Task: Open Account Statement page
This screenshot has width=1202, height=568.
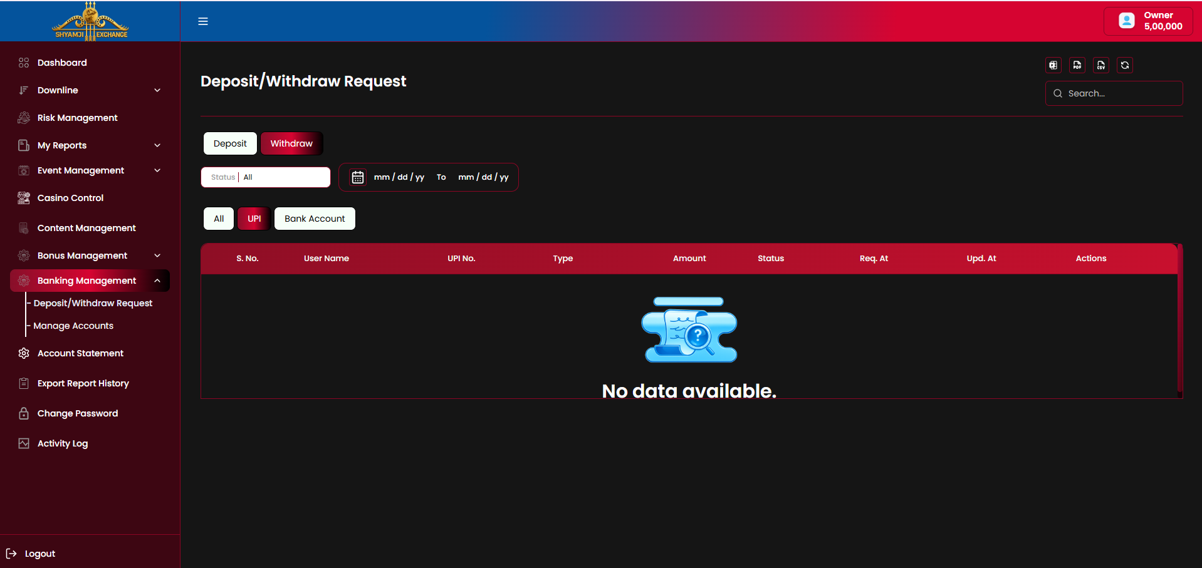Action: 80,353
